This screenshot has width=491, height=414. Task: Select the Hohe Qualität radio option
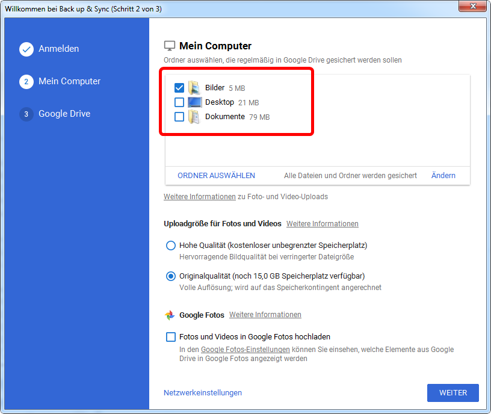pyautogui.click(x=171, y=245)
